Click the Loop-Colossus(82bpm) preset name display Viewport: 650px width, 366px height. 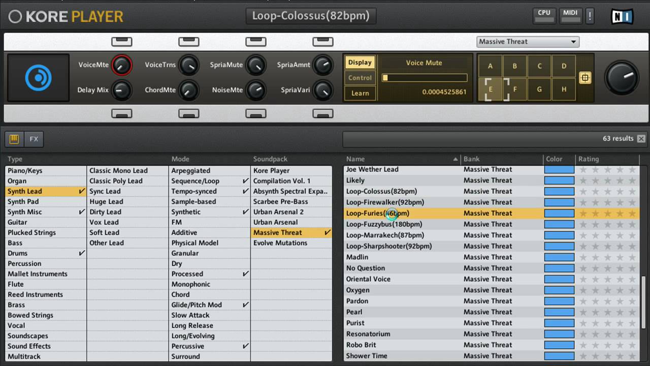pyautogui.click(x=311, y=16)
